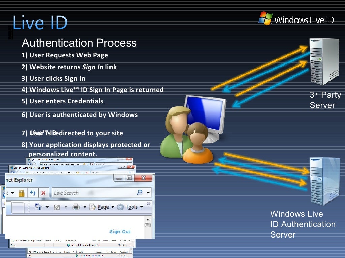Maximize the front Internet Explorer window

[129, 178]
